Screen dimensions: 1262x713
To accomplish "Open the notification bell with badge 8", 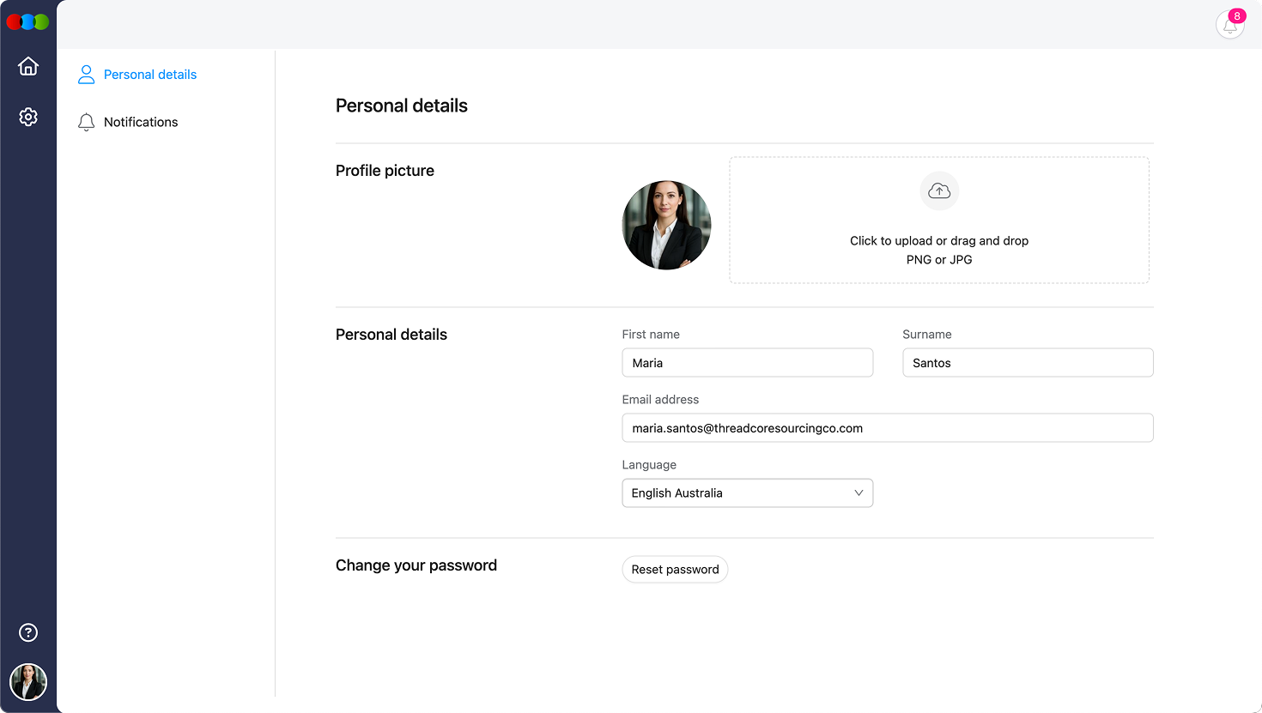I will click(1229, 24).
